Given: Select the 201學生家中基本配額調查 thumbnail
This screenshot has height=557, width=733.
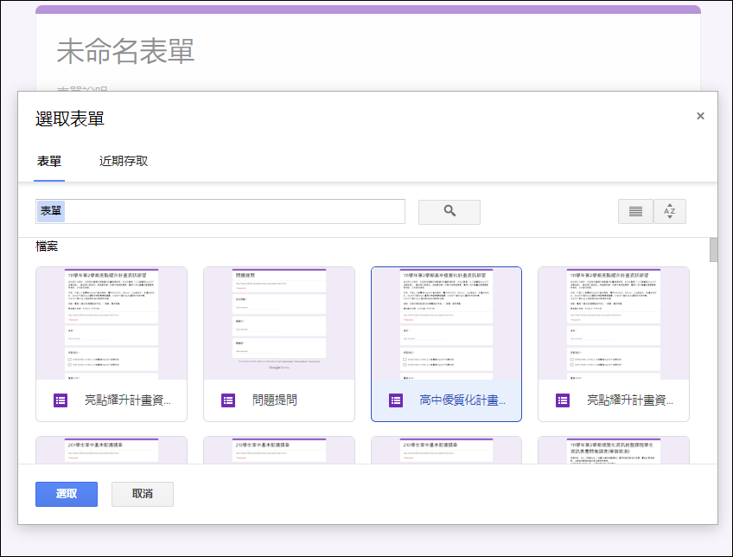Looking at the screenshot, I should click(111, 450).
